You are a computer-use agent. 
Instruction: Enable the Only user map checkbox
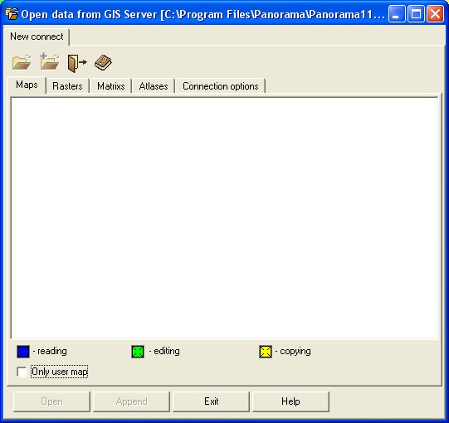(x=22, y=372)
